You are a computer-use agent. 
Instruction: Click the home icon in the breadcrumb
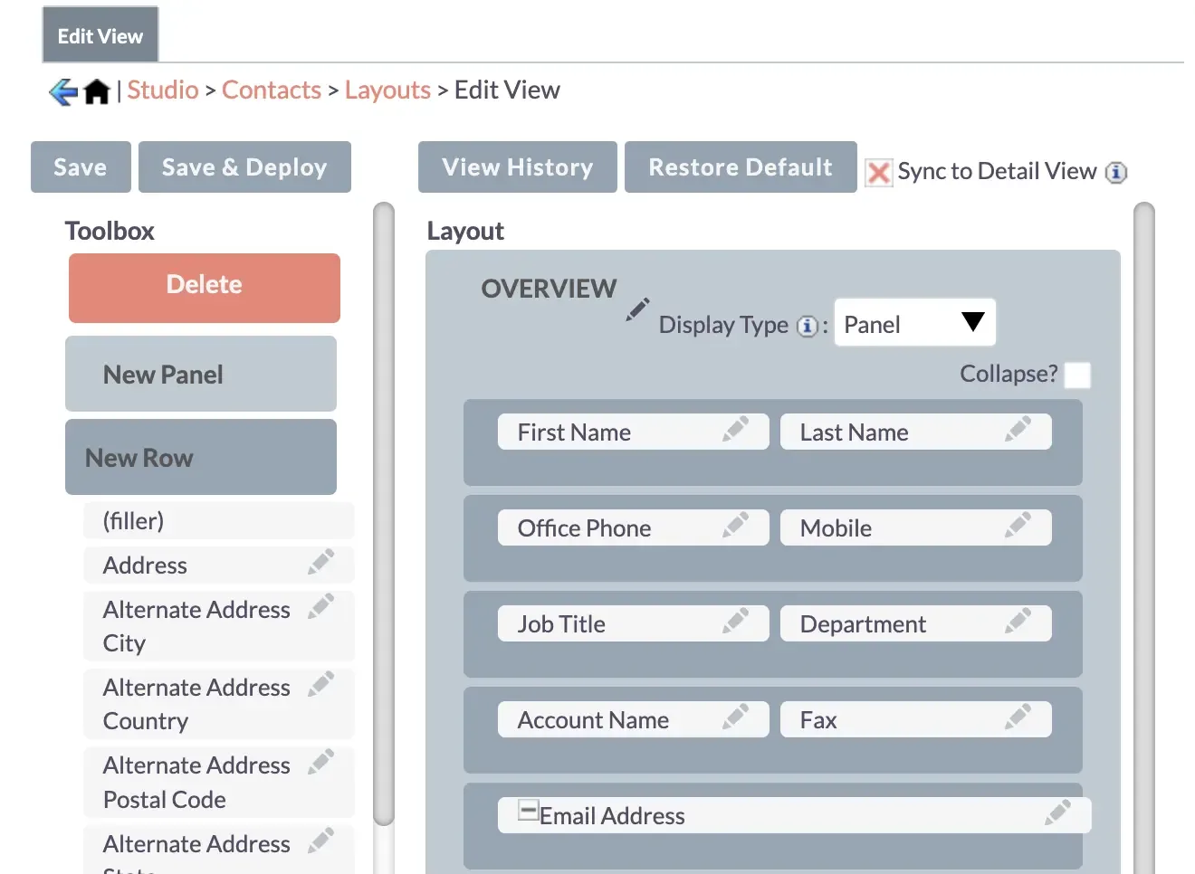[96, 90]
